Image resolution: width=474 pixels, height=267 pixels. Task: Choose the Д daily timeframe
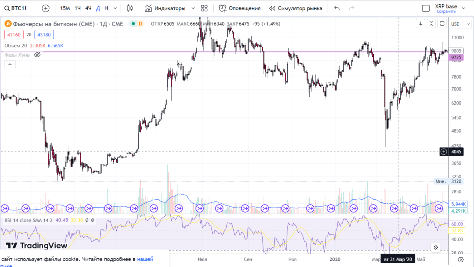98,8
